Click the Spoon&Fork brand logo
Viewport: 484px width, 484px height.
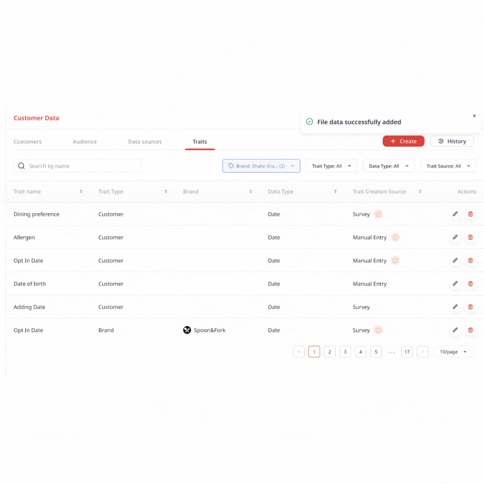point(187,330)
